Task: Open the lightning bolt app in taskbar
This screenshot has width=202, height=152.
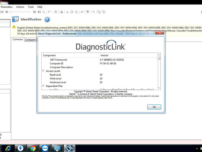Action: tap(20, 148)
